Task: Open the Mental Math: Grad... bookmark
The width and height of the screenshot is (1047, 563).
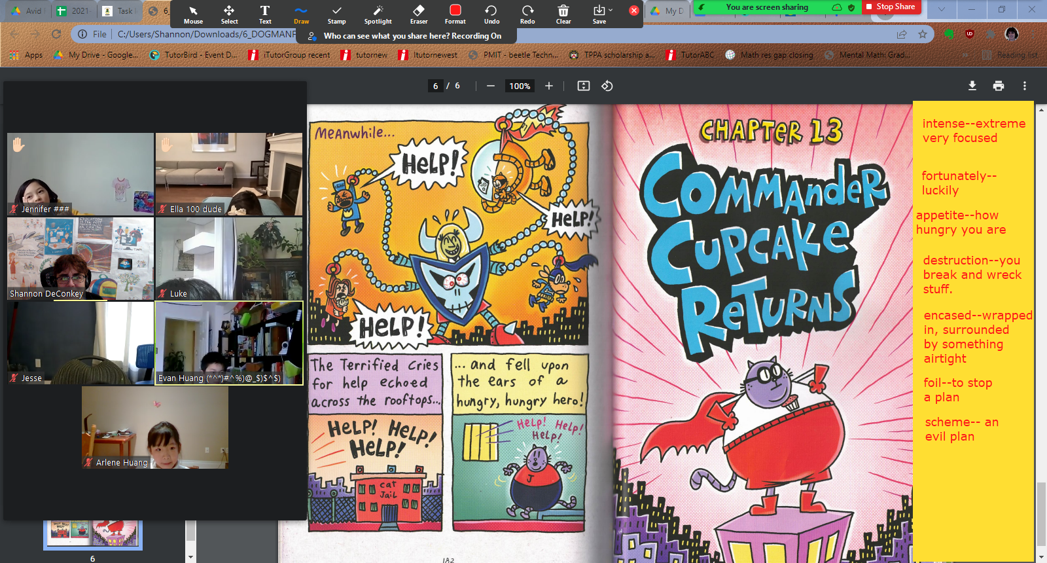Action: 868,55
